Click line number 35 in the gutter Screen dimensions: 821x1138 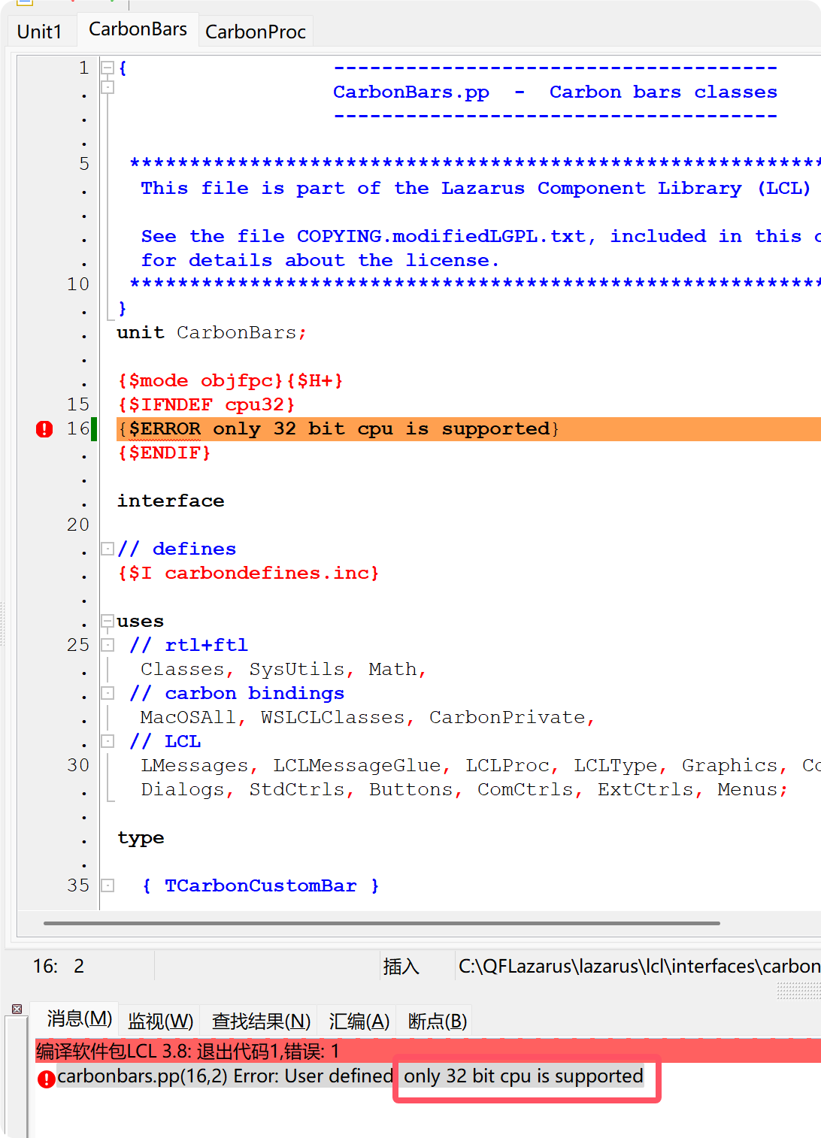(x=78, y=885)
